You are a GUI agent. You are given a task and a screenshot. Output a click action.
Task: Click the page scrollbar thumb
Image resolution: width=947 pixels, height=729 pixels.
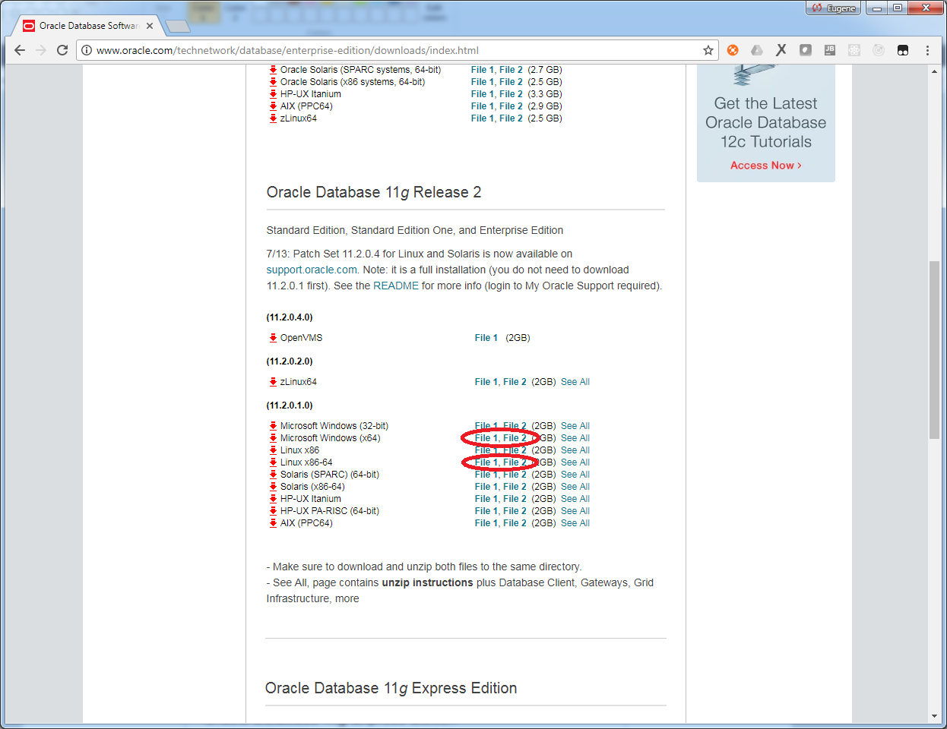(x=934, y=349)
